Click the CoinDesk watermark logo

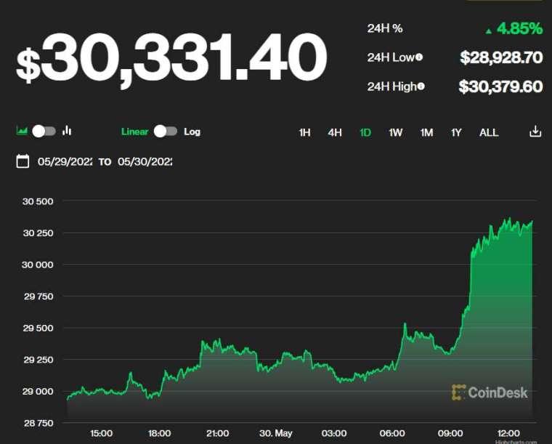tap(490, 392)
